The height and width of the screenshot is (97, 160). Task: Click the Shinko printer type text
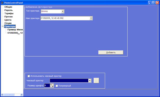click(45, 11)
